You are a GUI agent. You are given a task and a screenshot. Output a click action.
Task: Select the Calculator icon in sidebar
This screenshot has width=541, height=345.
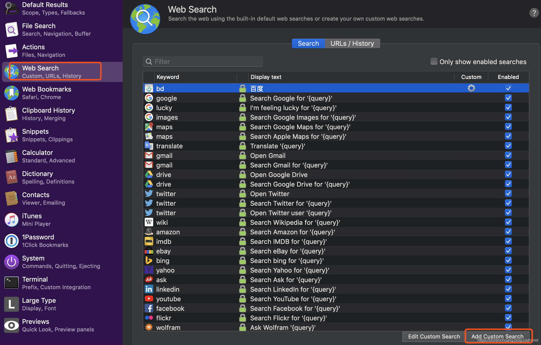pos(11,156)
